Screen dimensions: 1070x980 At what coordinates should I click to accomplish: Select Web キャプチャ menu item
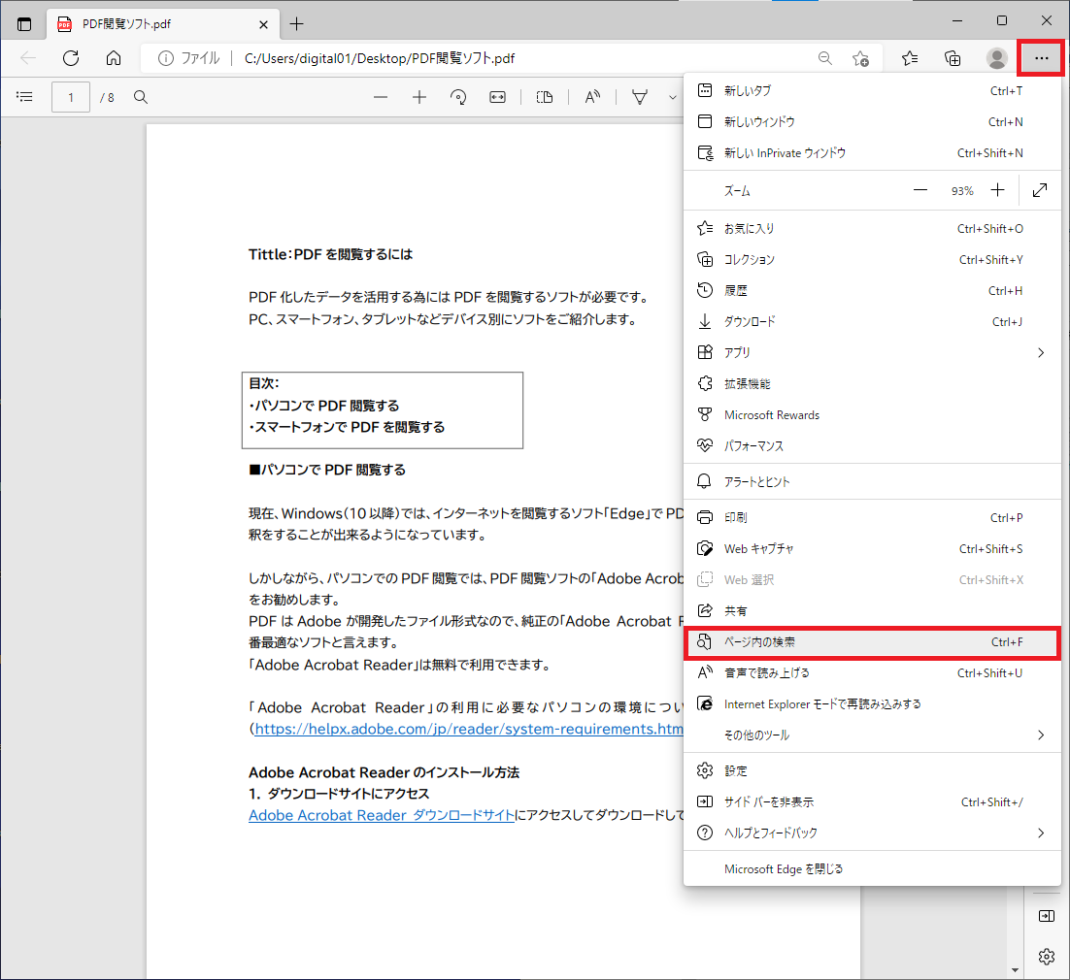click(x=872, y=549)
